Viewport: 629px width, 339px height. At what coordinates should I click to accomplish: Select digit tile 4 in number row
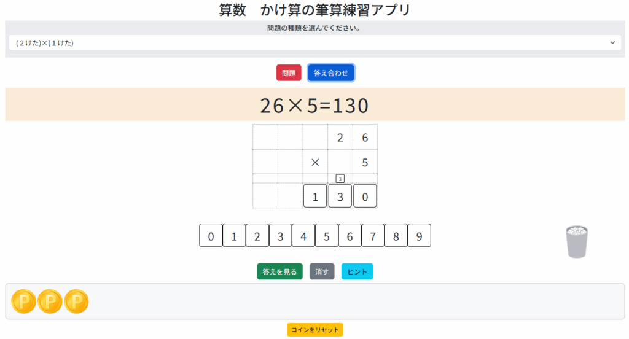coord(303,236)
